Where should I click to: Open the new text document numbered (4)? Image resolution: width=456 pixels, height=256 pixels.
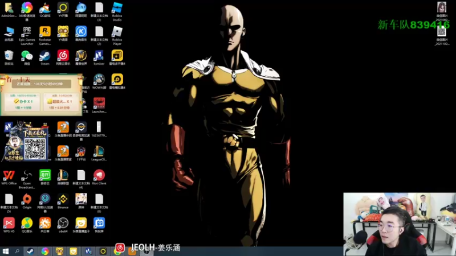point(81,179)
